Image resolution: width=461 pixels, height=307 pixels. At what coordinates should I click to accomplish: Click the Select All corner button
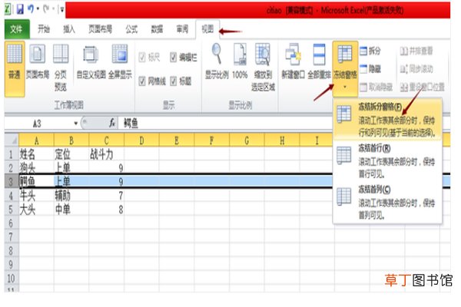(12, 140)
